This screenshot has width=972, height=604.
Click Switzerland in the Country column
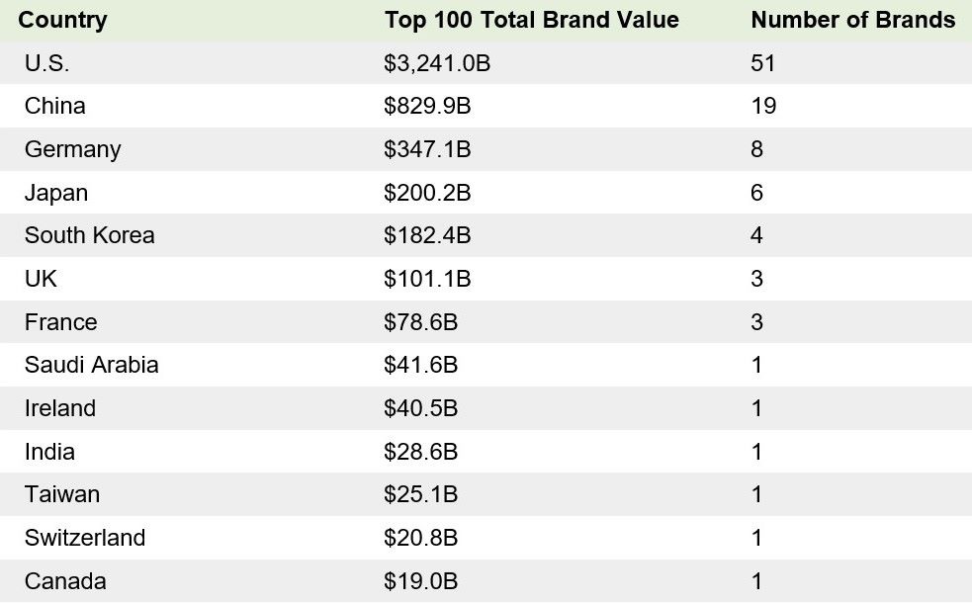85,538
